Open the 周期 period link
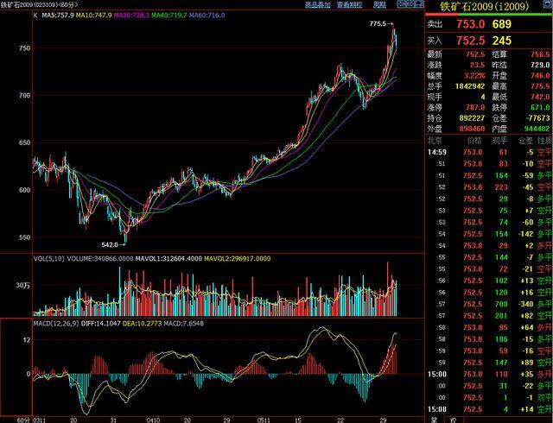 [379, 4]
